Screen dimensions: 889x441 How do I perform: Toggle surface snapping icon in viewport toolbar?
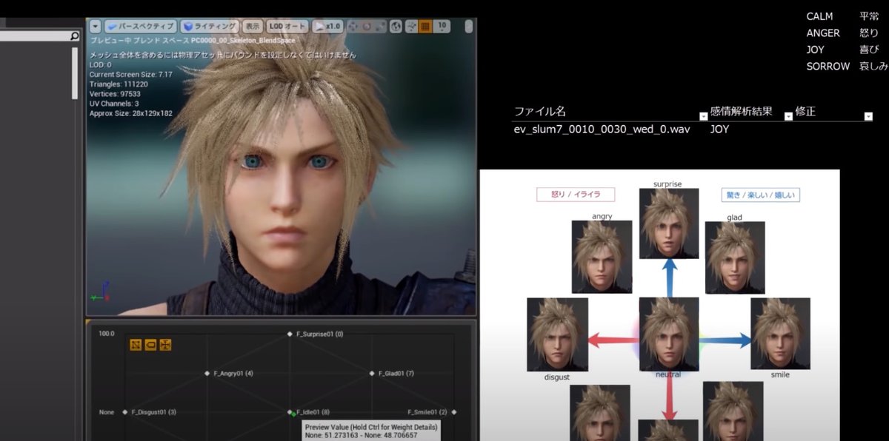click(411, 26)
